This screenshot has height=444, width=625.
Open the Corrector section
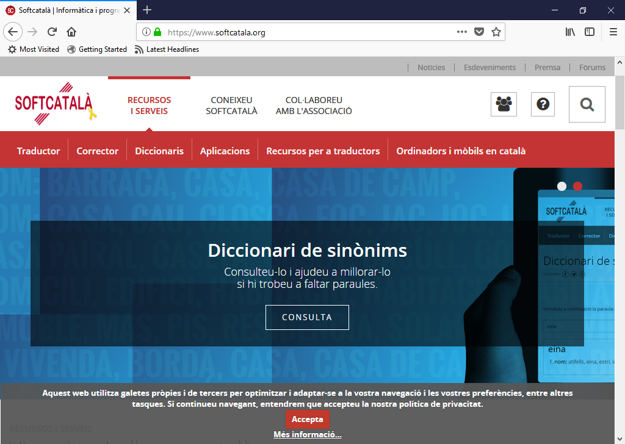(97, 151)
